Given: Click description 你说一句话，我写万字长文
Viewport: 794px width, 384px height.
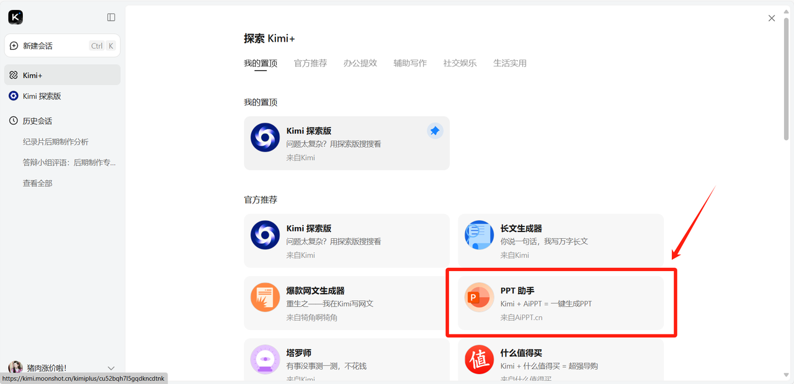Looking at the screenshot, I should coord(544,241).
